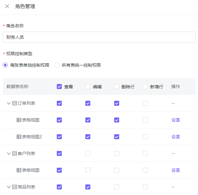198x195 pixels.
Task: Collapse the 商品列表 tree row
Action: (9, 187)
